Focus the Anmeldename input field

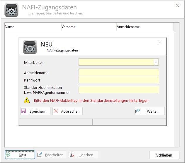[x=119, y=72]
